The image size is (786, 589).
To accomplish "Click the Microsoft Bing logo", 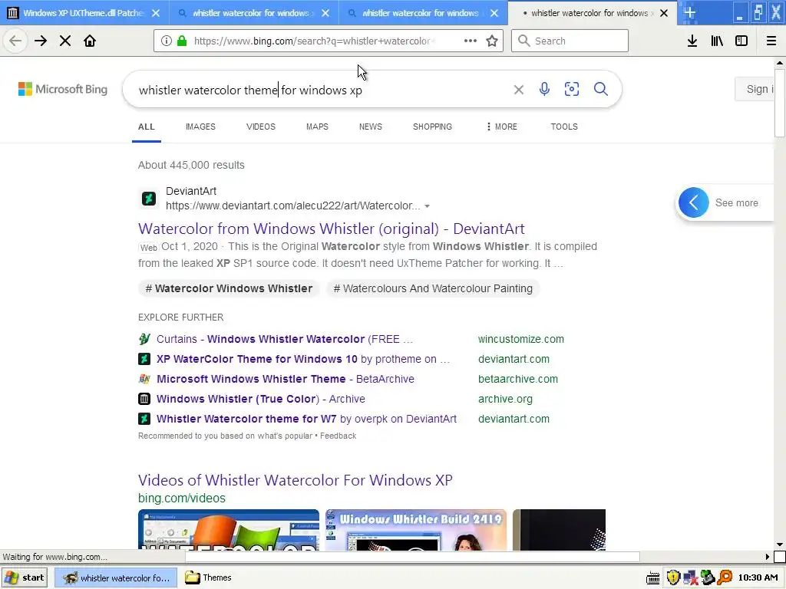I will tap(63, 89).
